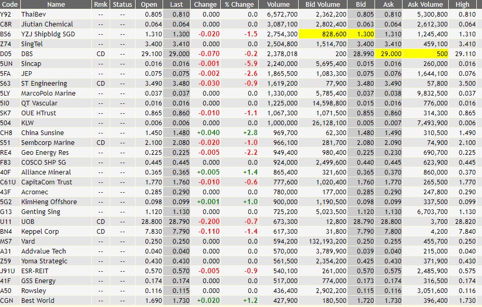Select the MarcoPolo Marine row name

click(x=48, y=93)
